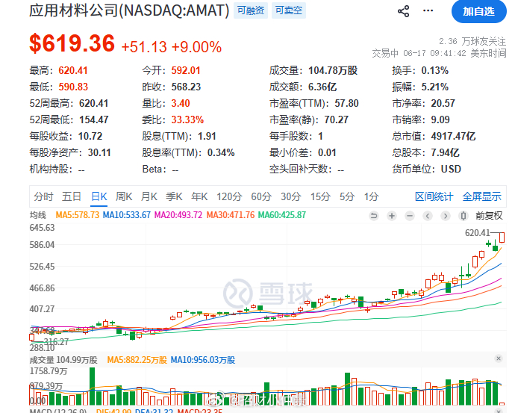The image size is (515, 413).
Task: Click the 可融资 tag
Action: (x=251, y=10)
